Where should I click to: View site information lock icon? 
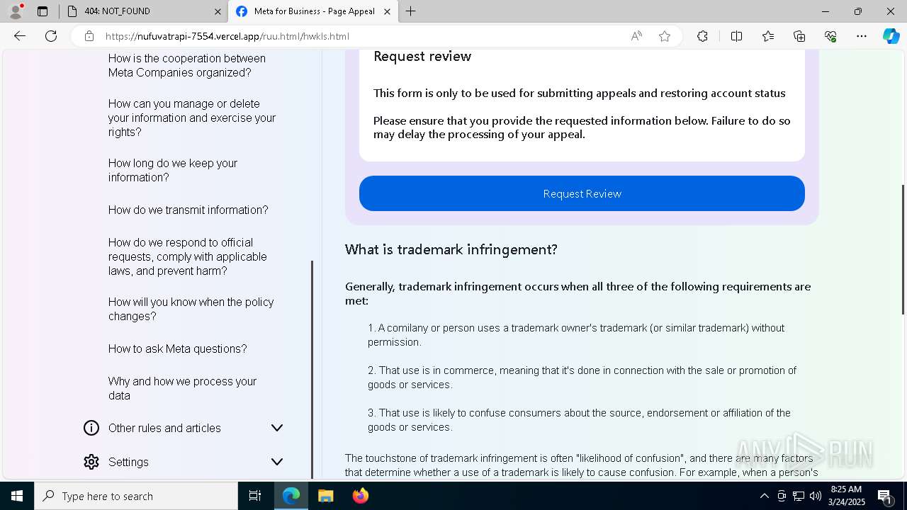(89, 36)
